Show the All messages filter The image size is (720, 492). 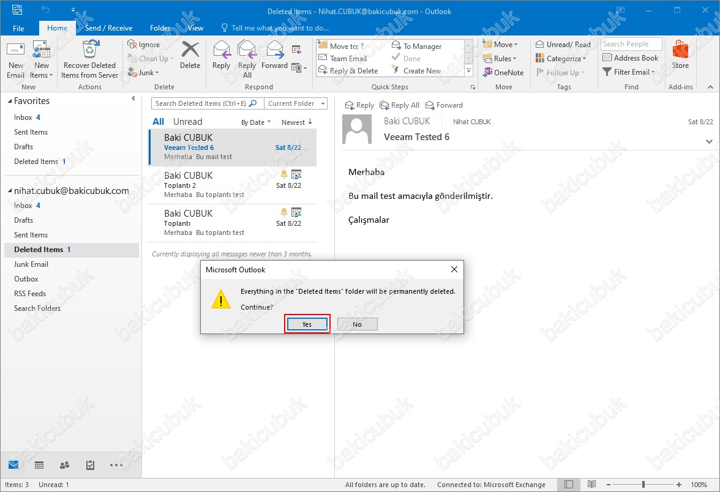(158, 122)
